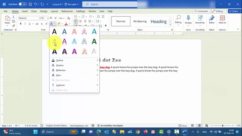The width and height of the screenshot is (242, 136).
Task: Decrease font size with the shrink font icon
Action: (x=56, y=18)
